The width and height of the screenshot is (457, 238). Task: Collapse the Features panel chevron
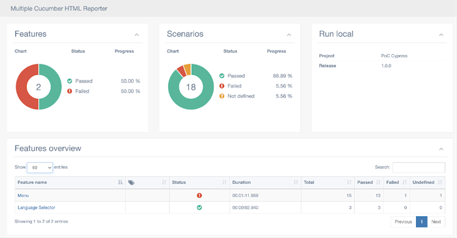click(137, 35)
